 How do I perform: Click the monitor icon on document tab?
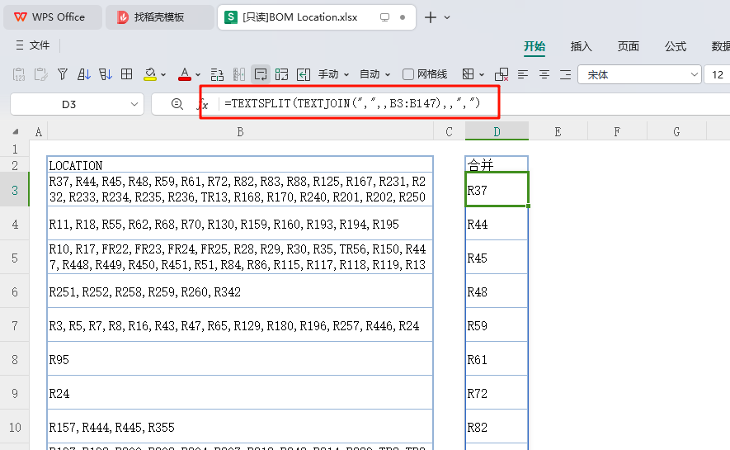click(x=384, y=17)
